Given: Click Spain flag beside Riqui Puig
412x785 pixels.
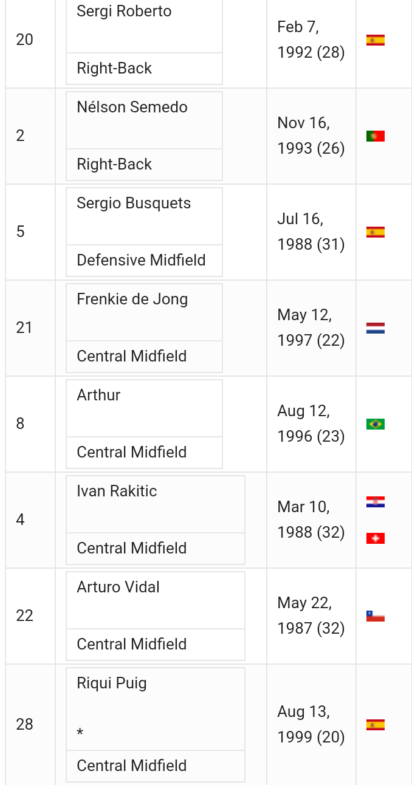Looking at the screenshot, I should 376,725.
